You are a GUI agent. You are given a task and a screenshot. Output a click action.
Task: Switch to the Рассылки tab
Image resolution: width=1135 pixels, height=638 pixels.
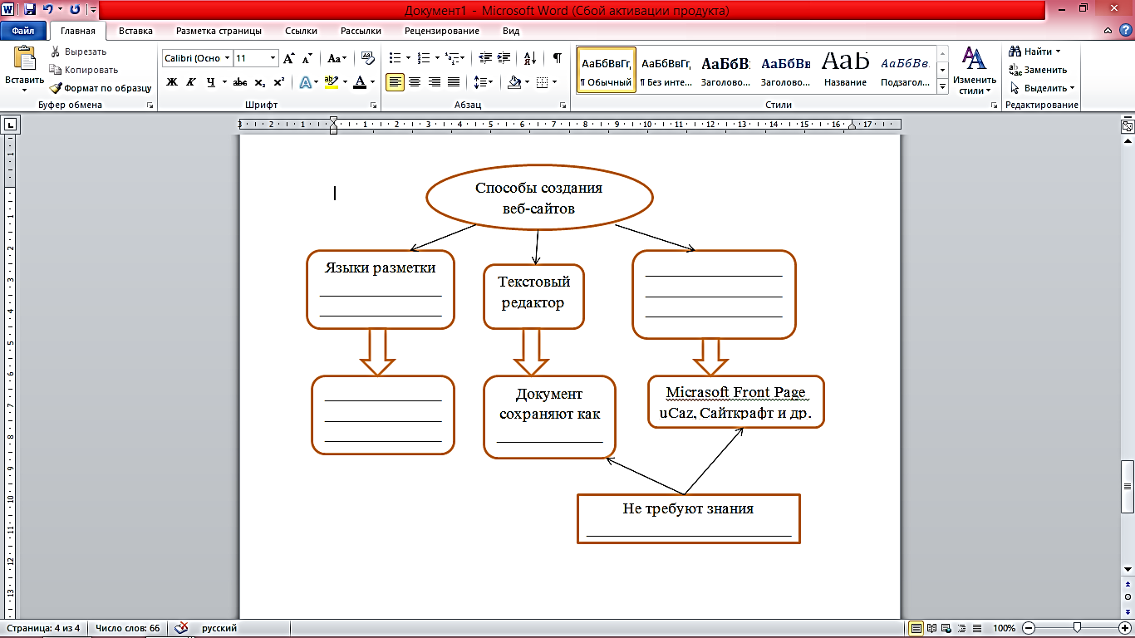[361, 31]
